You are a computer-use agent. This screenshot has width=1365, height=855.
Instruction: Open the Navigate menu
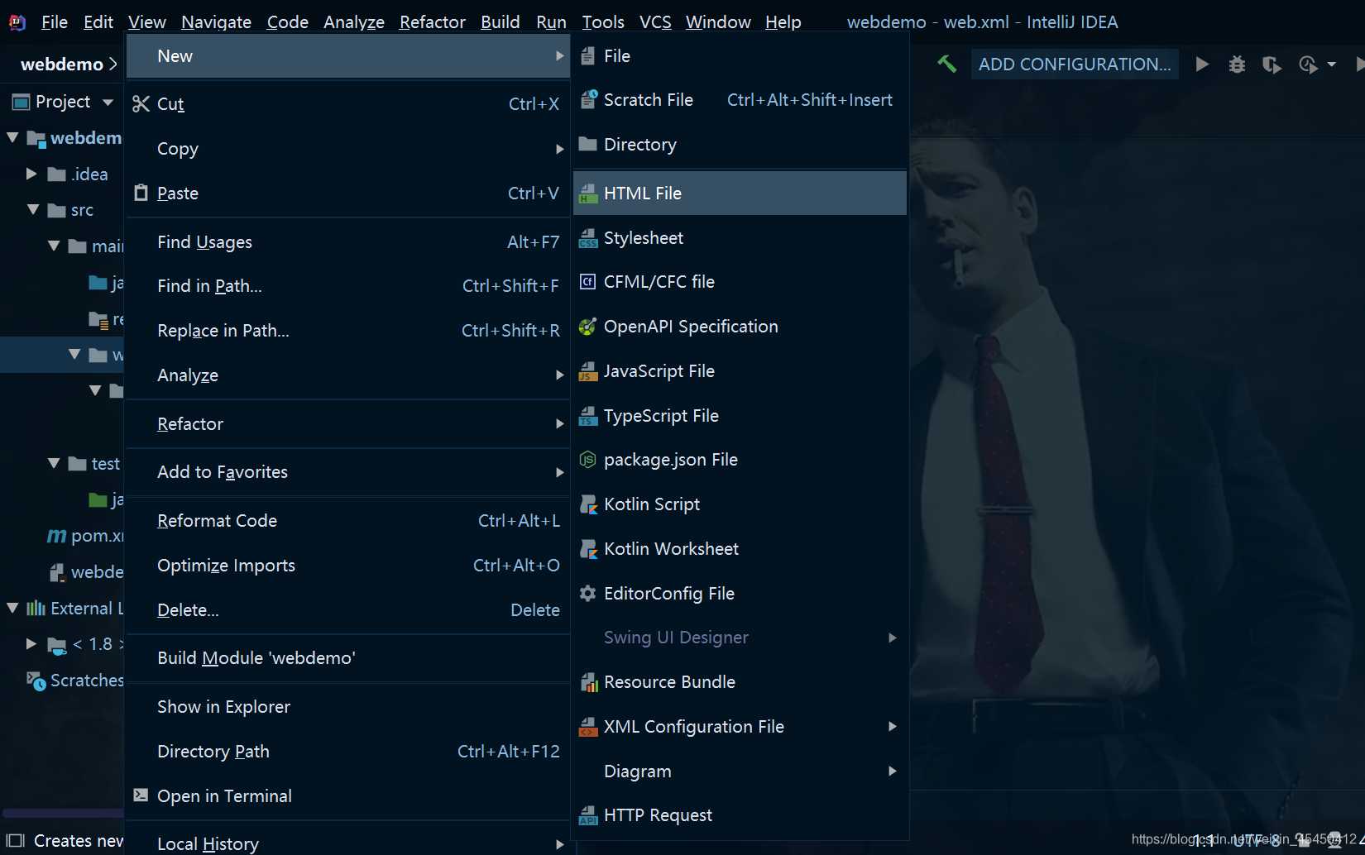pyautogui.click(x=216, y=21)
